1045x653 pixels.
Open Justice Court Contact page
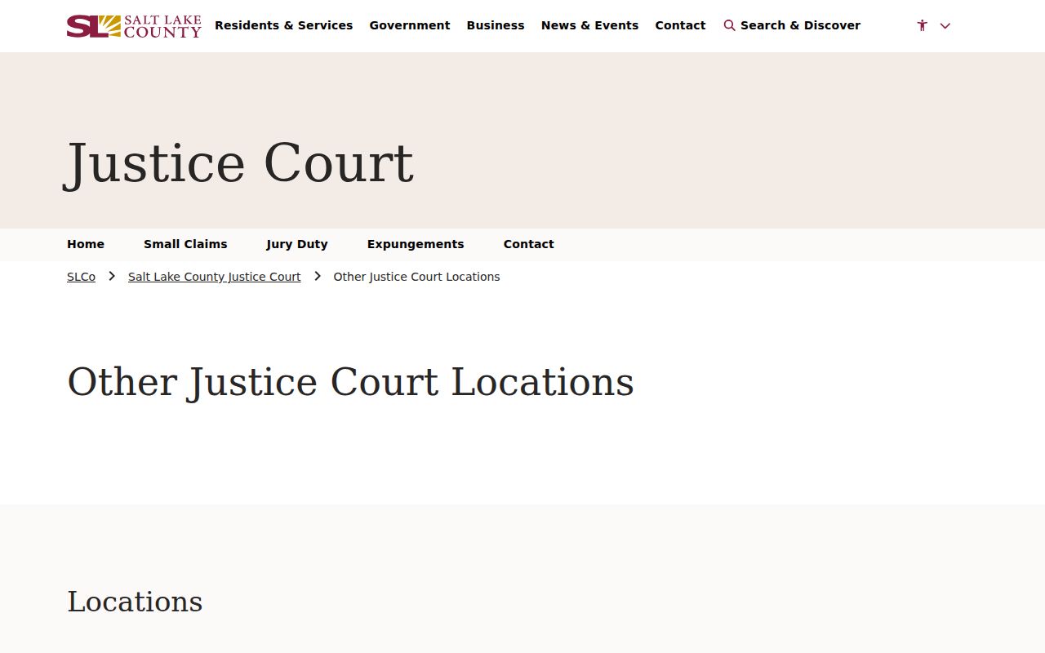click(529, 244)
